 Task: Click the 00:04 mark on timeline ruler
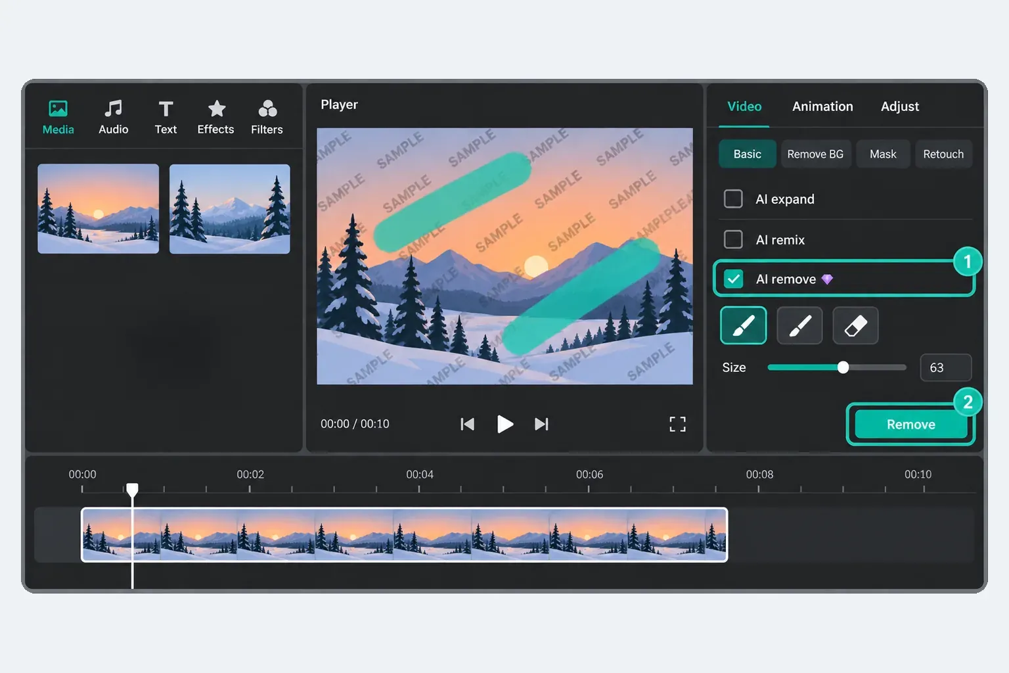(x=420, y=475)
